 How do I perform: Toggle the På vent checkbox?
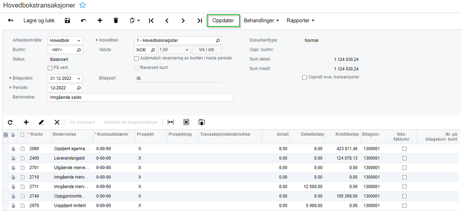pyautogui.click(x=50, y=68)
